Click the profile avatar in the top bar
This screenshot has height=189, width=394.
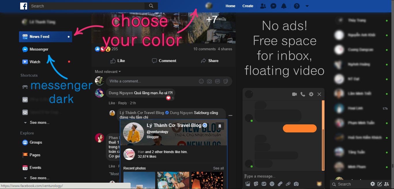(209, 6)
